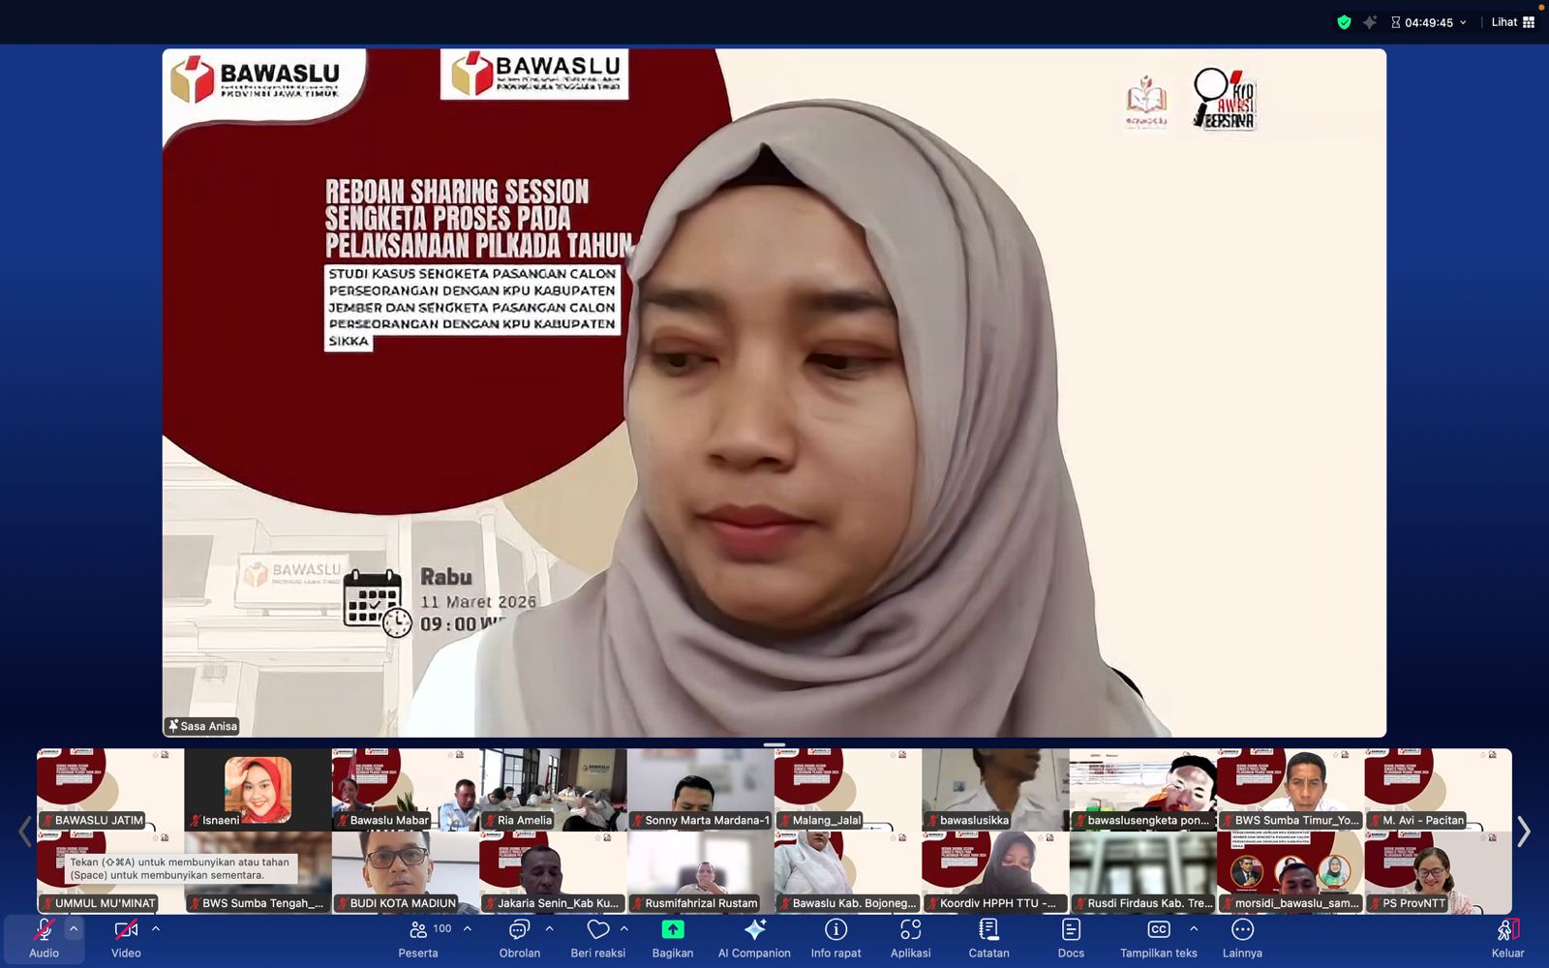Select the M. Avi - Pacitan thumbnail

pos(1439,789)
